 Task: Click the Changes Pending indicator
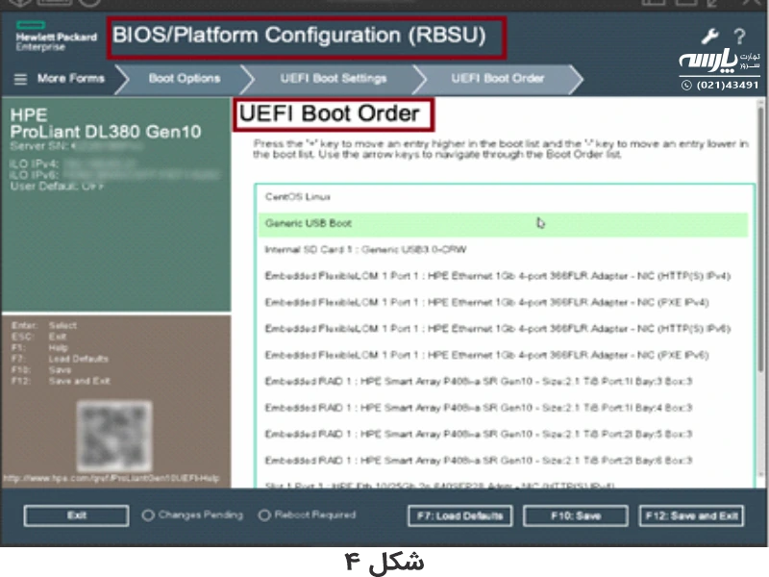(x=193, y=515)
